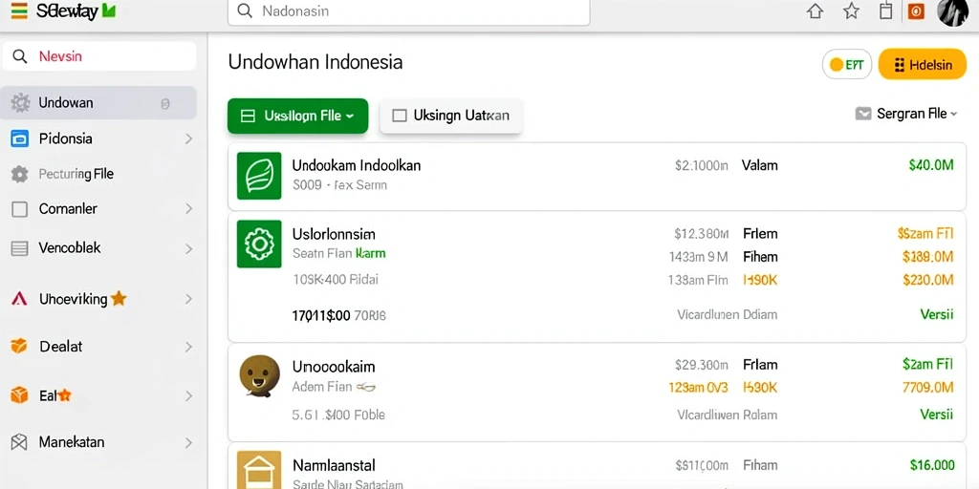Click the gear icon beside Undowan
This screenshot has height=489, width=979.
(x=20, y=103)
